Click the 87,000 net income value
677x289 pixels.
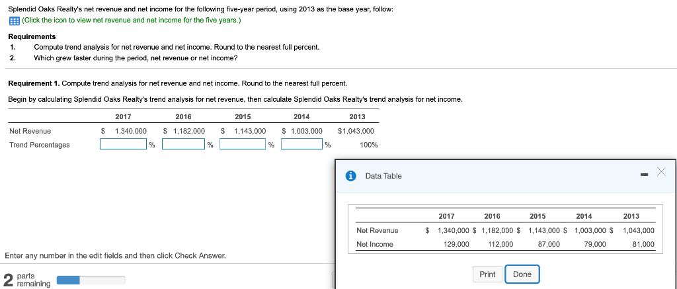[549, 244]
